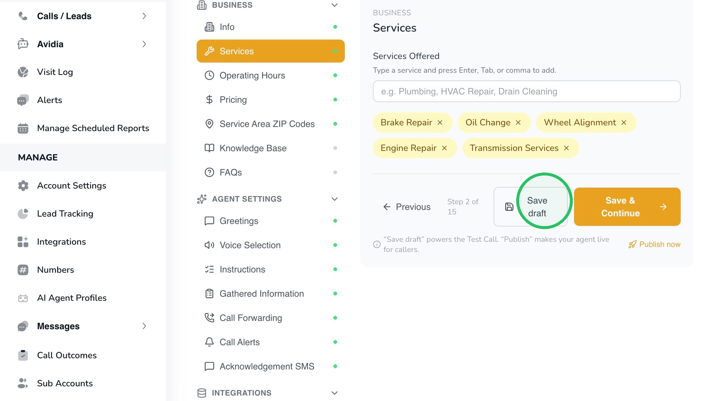Click the info icon beside Save draft note

coord(377,244)
